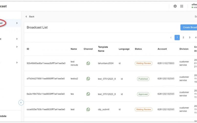Screen dimensions: 197x123
Task: Open the settings gear icon
Action: point(175,6)
